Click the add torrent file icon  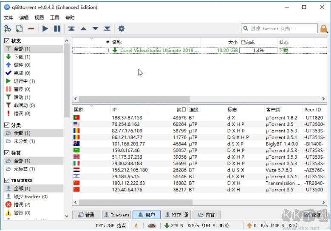[19, 29]
